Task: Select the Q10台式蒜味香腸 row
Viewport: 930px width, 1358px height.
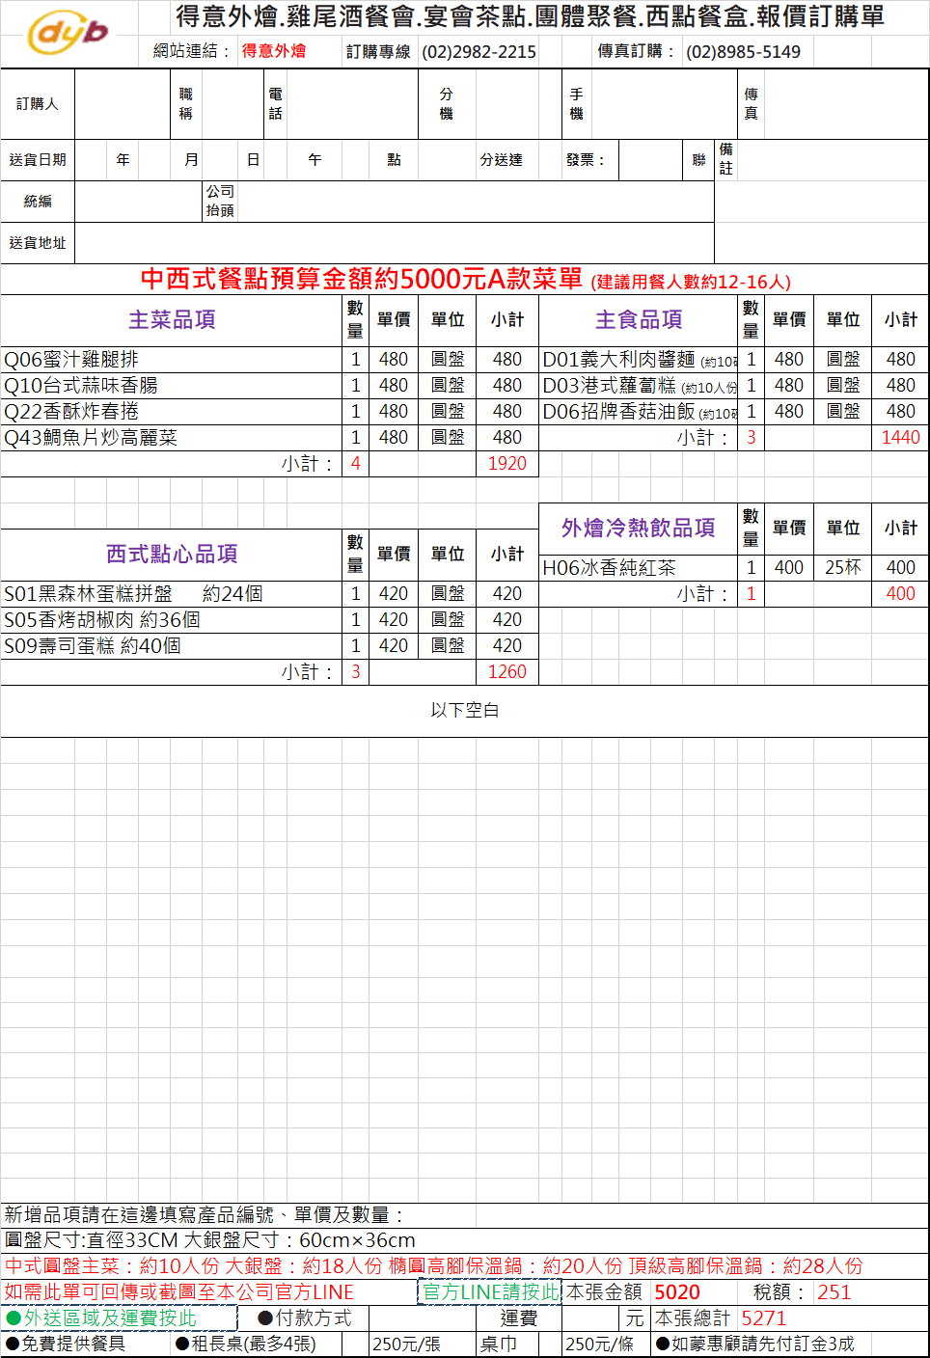Action: (172, 386)
